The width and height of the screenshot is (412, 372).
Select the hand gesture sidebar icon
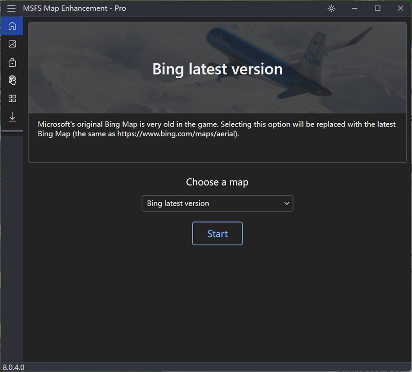(12, 80)
